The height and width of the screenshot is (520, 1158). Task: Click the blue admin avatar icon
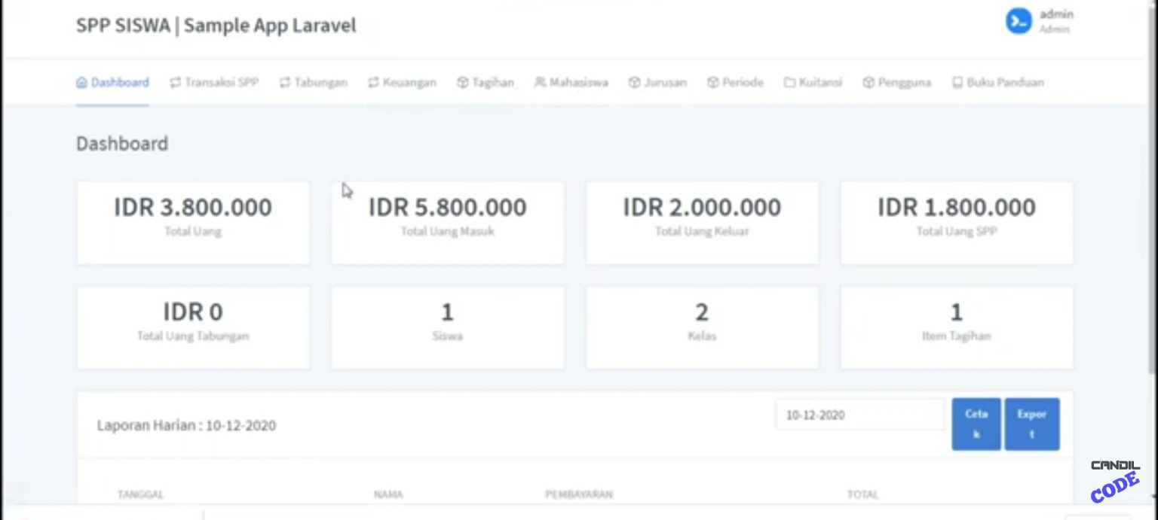[1019, 21]
